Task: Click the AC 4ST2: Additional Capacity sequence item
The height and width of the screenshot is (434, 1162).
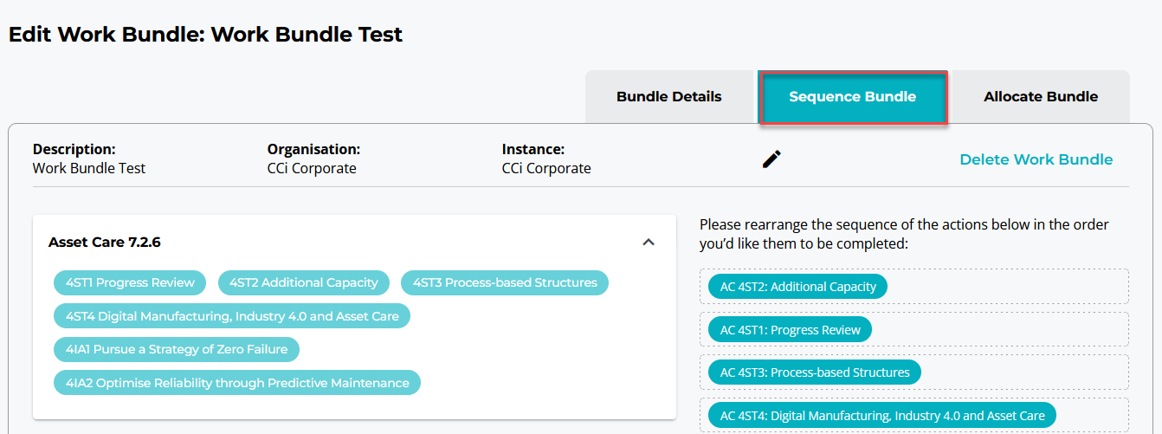Action: [x=797, y=287]
